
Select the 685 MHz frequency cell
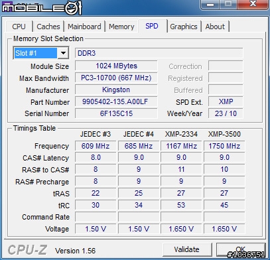coord(139,146)
